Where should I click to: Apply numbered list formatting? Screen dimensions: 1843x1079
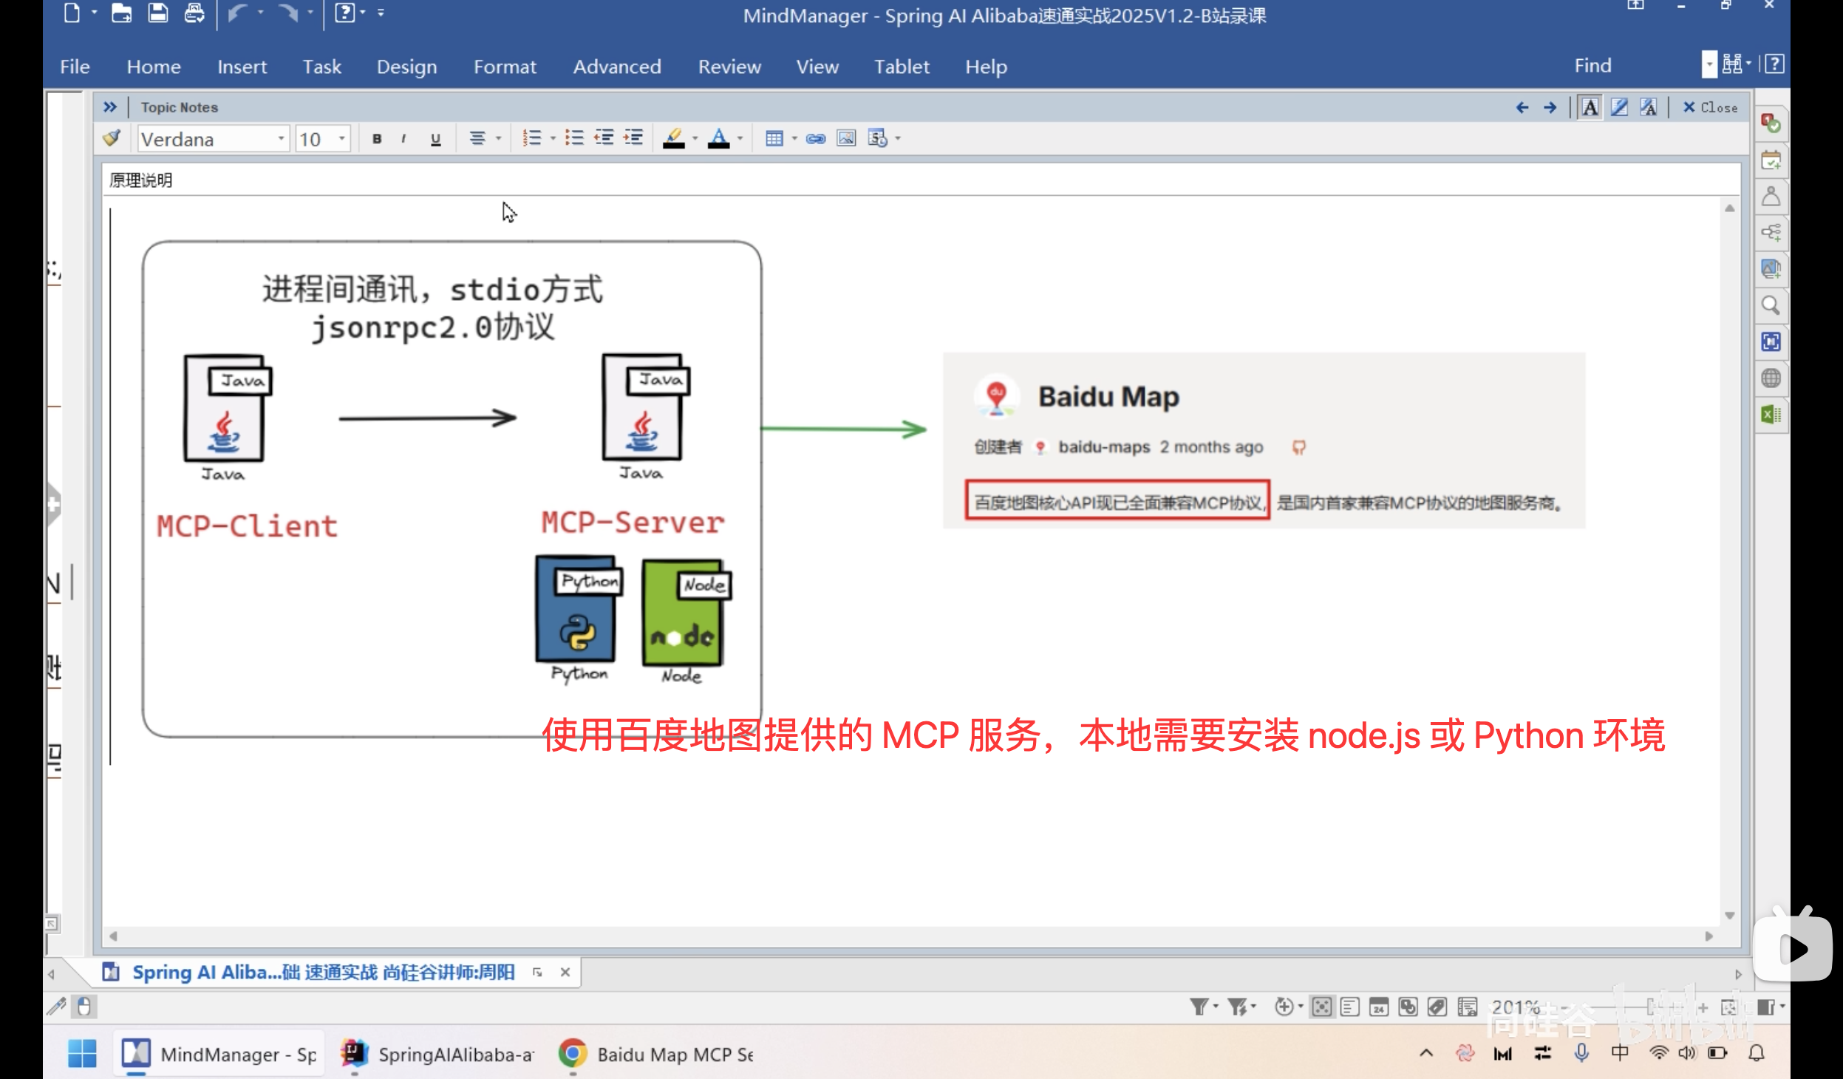[x=531, y=138]
